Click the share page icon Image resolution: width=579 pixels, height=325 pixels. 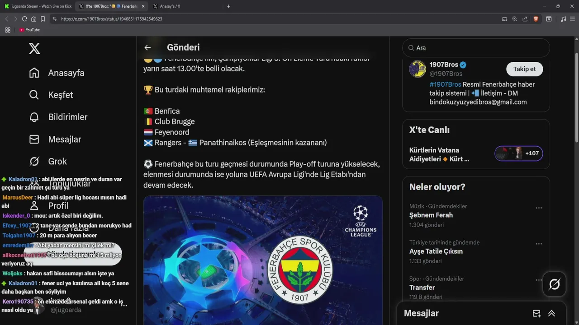[525, 19]
